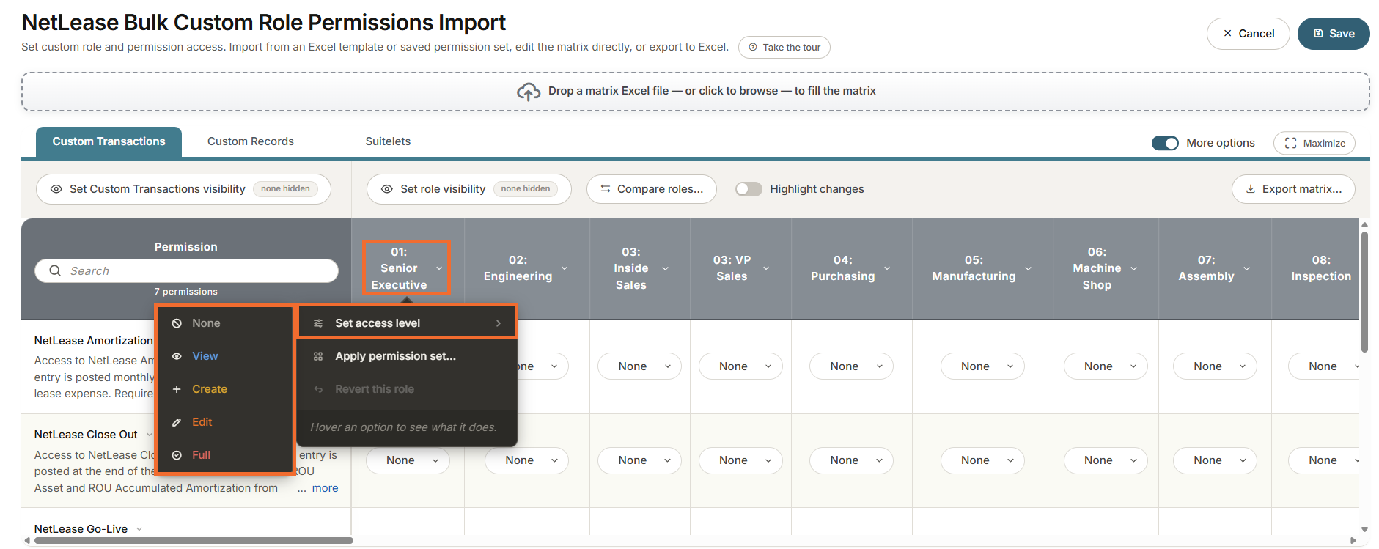Switch to the Suitelets tab

[x=388, y=141]
